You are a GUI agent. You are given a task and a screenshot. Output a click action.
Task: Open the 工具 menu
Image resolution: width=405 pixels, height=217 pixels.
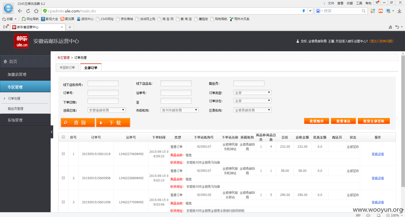[359, 3]
